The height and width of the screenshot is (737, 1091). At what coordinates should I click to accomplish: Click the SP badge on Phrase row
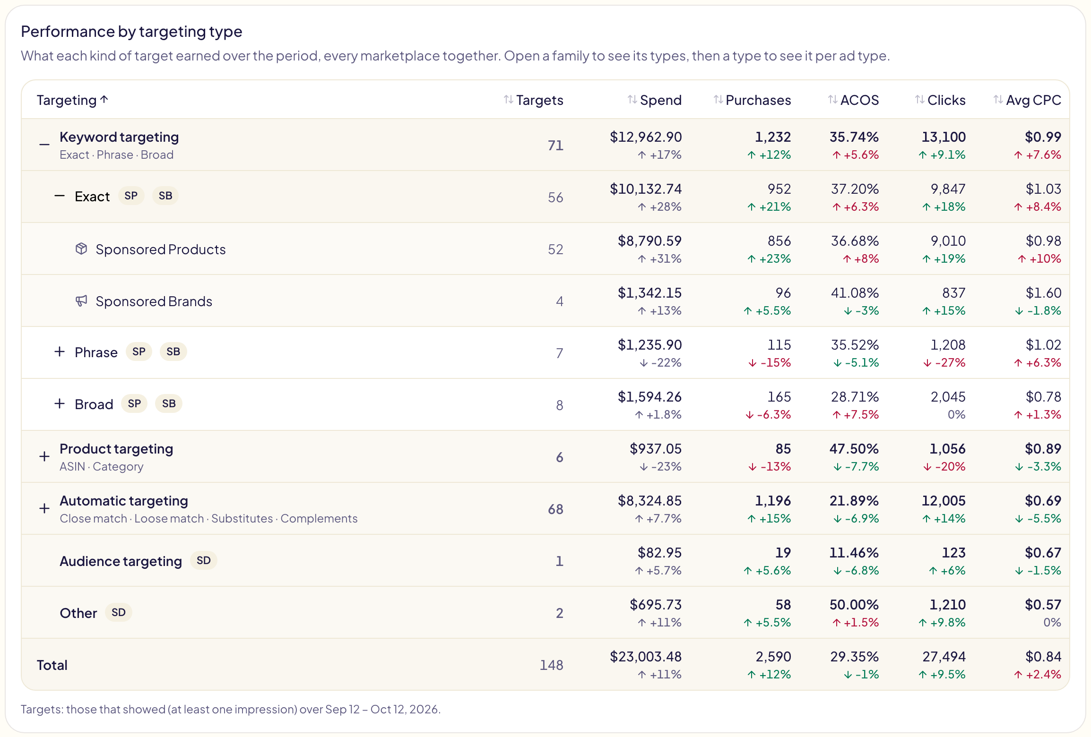click(x=139, y=351)
